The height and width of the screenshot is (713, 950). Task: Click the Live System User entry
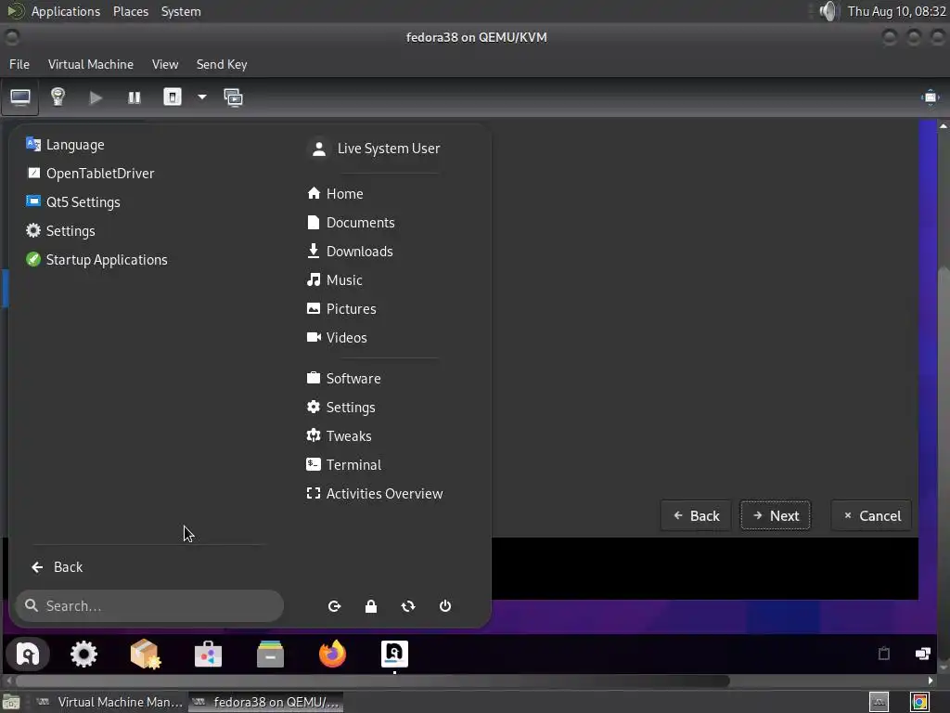click(376, 149)
